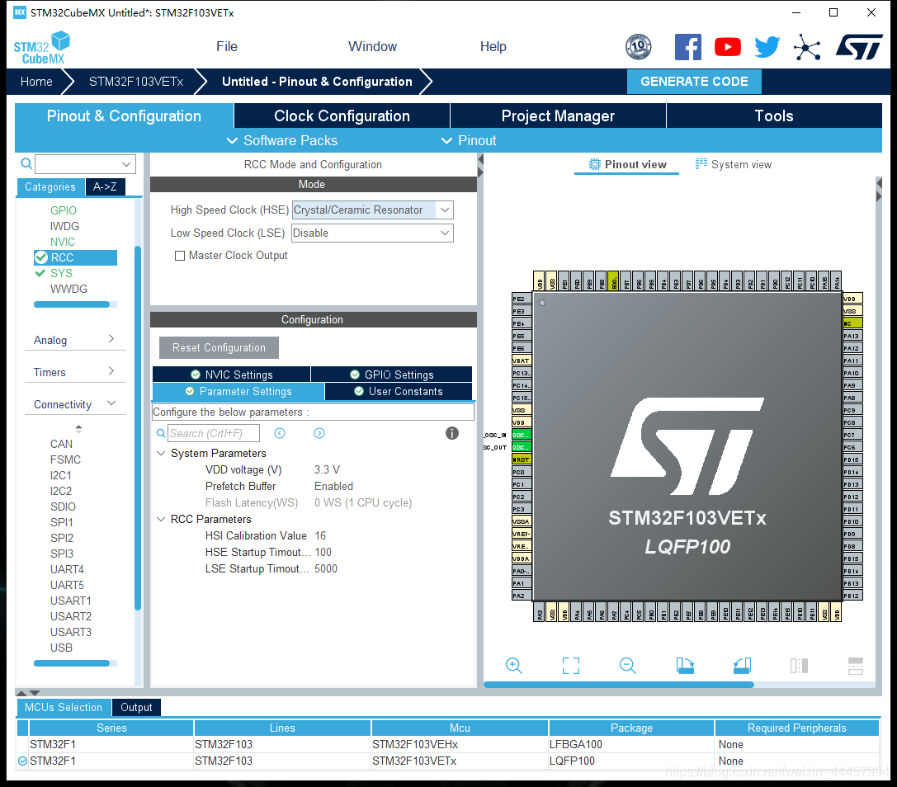Click the STM32F103VETx breadcrumb
Screen dimensions: 897x787
pyautogui.click(x=136, y=82)
